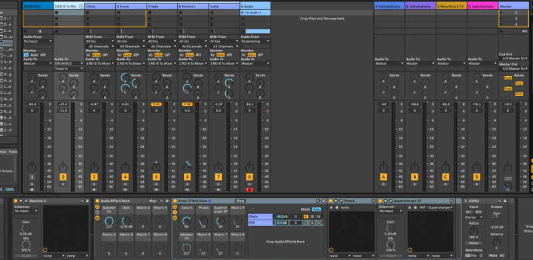Select C Maschine 2 FX return header
The width and height of the screenshot is (533, 260).
tap(452, 6)
